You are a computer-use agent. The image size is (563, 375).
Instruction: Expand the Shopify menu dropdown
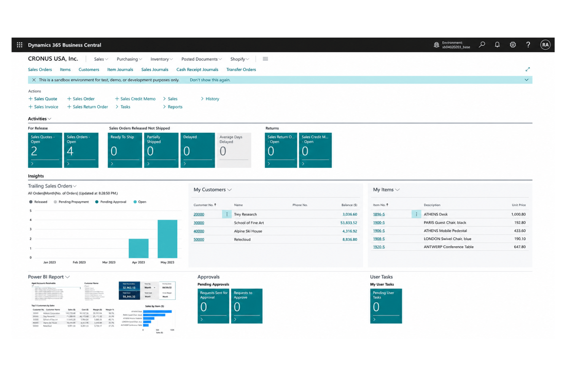(240, 59)
